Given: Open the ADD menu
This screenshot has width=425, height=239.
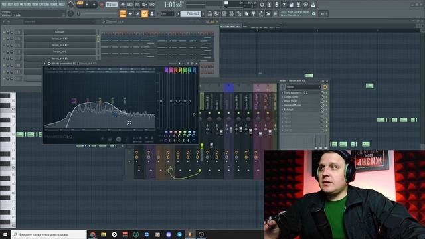Looking at the screenshot, I should 16,5.
